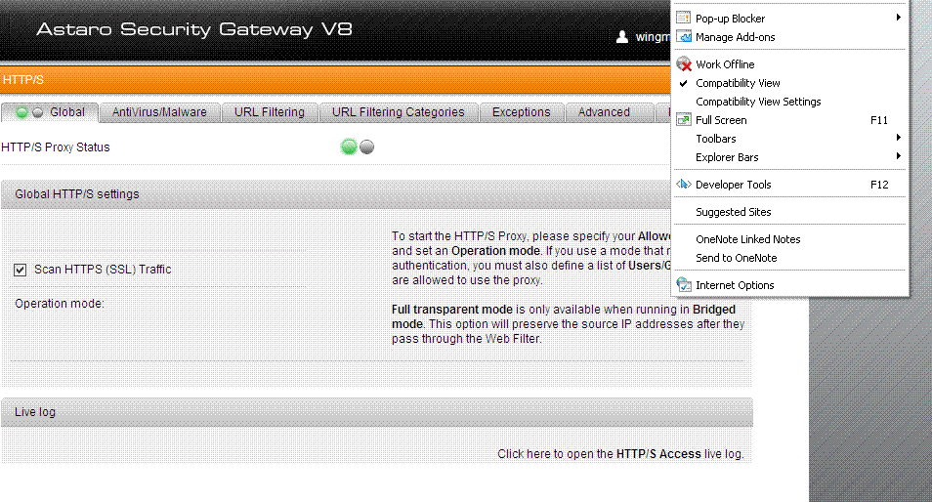Image resolution: width=932 pixels, height=502 pixels.
Task: Click the Developer Tools icon
Action: [684, 185]
